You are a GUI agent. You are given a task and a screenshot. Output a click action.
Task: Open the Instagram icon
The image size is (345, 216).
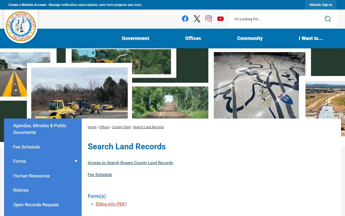pos(209,19)
